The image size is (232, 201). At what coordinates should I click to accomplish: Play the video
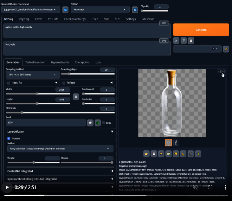click(x=7, y=187)
